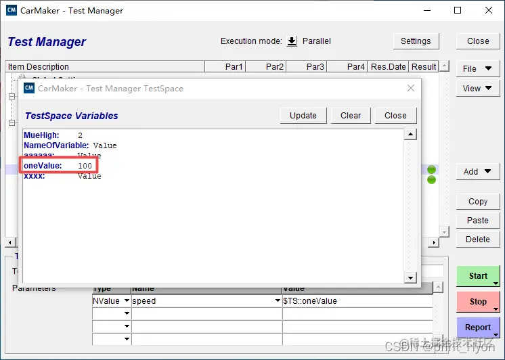Open the type dropdown below the NValue row
The image size is (505, 360).
[x=127, y=313]
